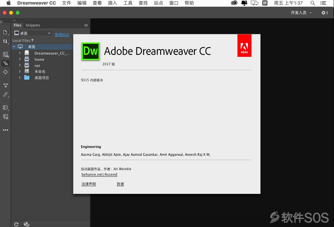The image size is (334, 227).
Task: Open the new document icon in toolbar
Action: (x=5, y=32)
